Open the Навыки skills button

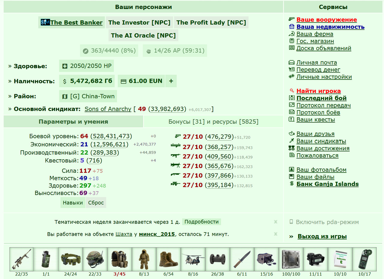coord(73,202)
